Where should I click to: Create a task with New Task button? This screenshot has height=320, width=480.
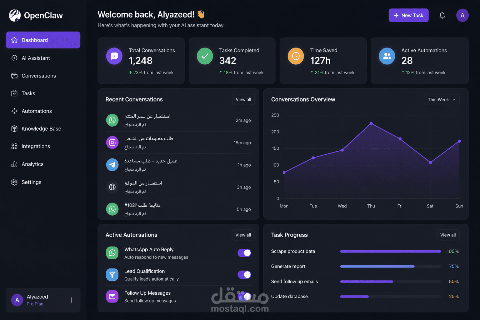click(x=408, y=15)
